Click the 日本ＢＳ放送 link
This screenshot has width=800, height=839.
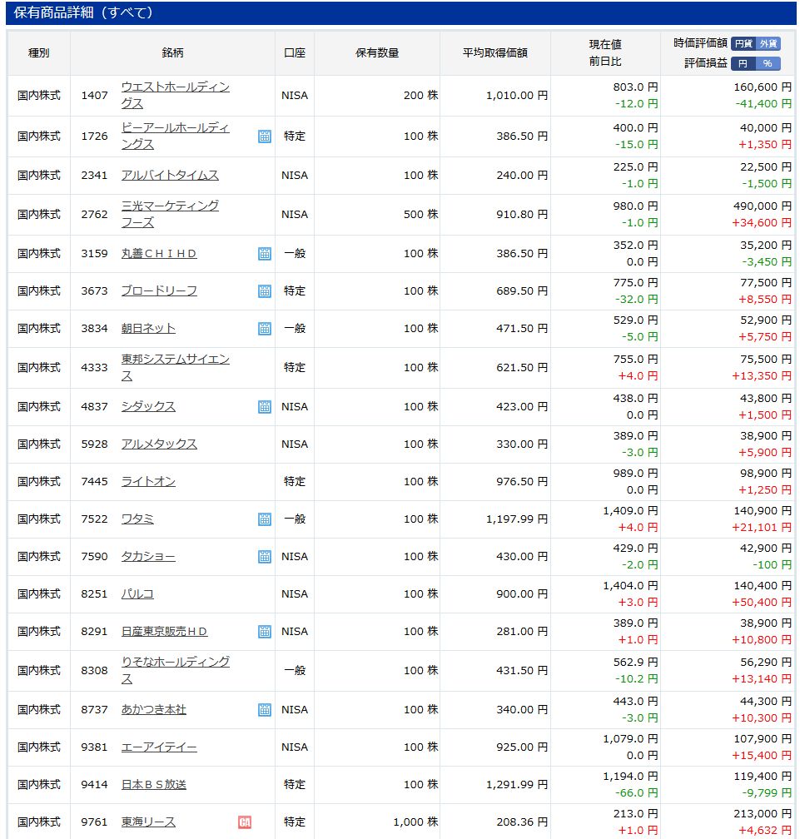(x=153, y=784)
